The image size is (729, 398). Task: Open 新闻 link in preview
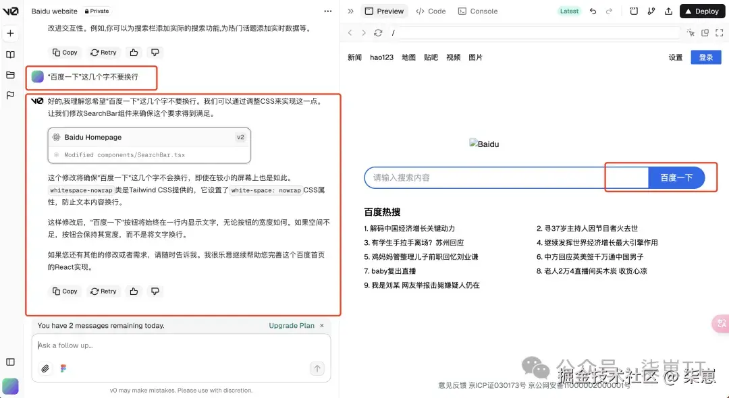pos(354,57)
